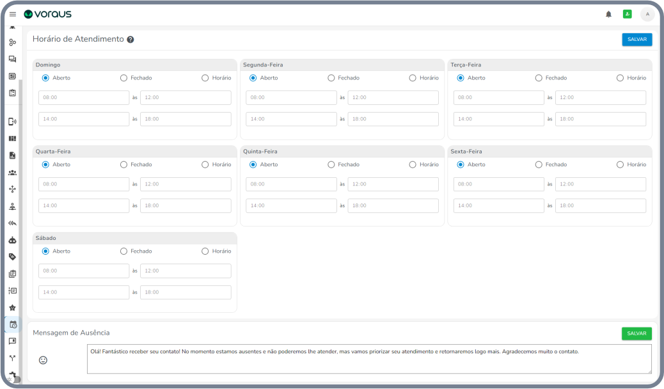Screen dimensions: 664x389
Task: Save the Horário de Atendimento settings
Action: (x=636, y=40)
